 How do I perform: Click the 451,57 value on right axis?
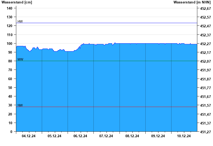click(x=205, y=105)
